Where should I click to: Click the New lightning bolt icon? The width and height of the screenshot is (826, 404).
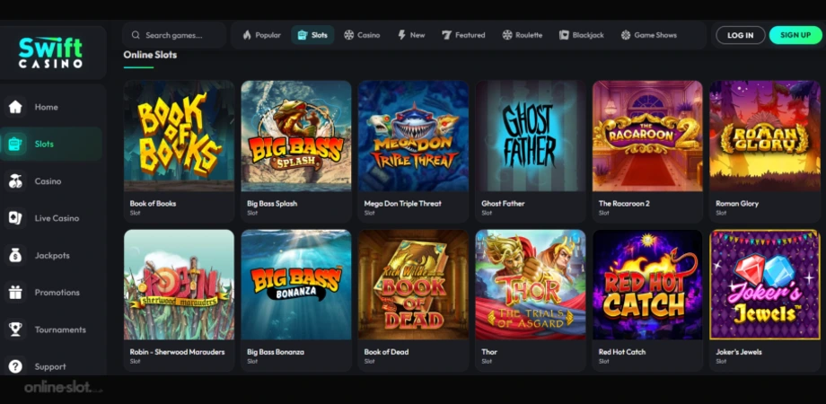point(401,35)
